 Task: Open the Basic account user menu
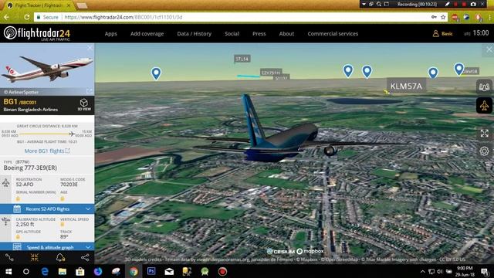click(x=442, y=33)
